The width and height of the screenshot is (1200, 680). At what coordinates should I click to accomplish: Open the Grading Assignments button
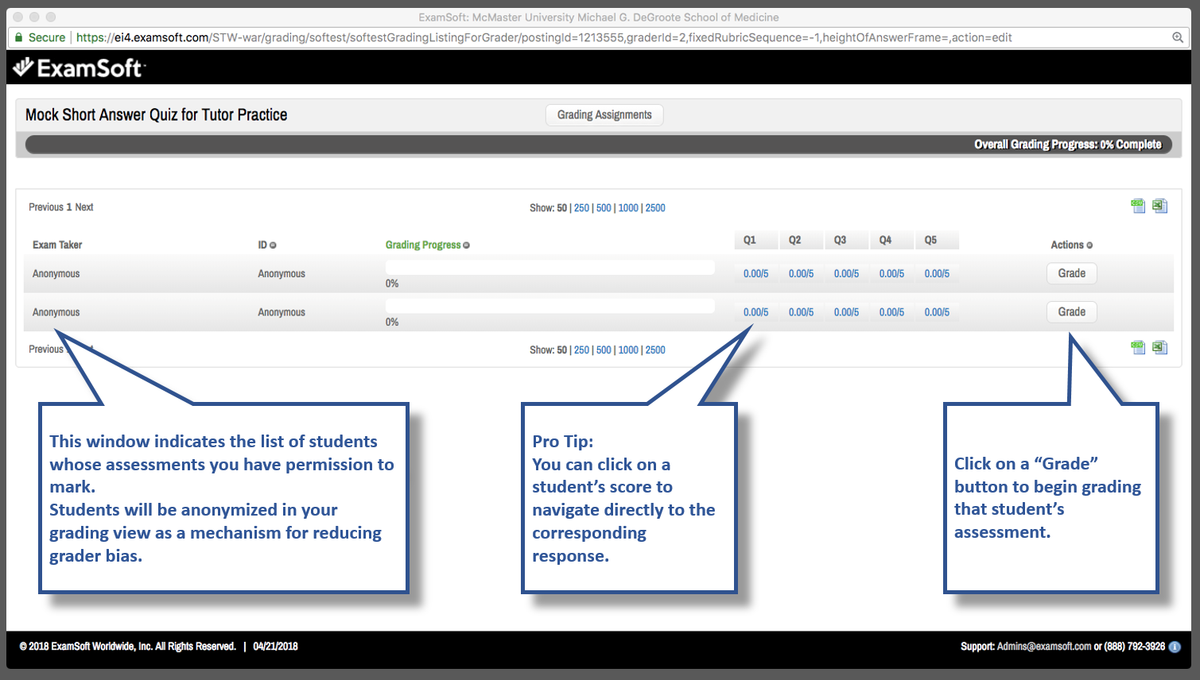[604, 115]
